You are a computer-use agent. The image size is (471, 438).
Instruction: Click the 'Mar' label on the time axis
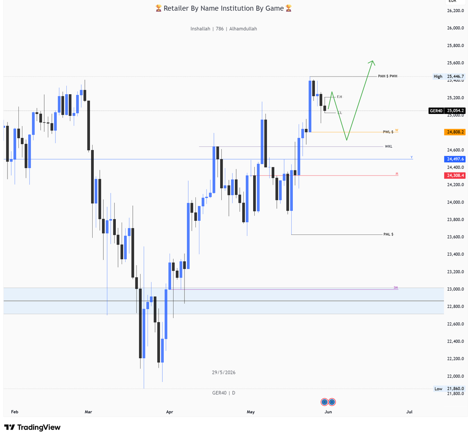(x=88, y=412)
